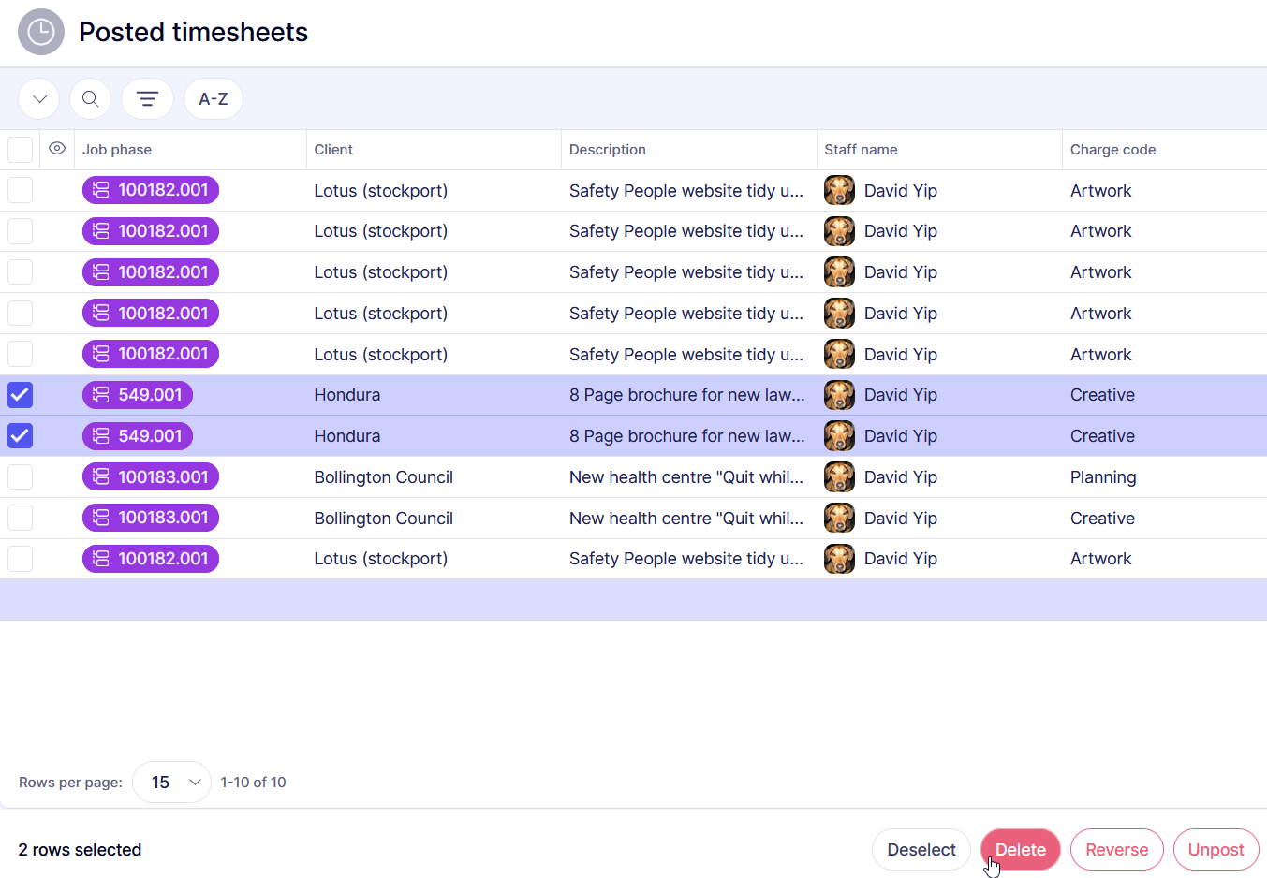Image resolution: width=1267 pixels, height=878 pixels.
Task: Sort by Client column header
Action: click(x=333, y=150)
